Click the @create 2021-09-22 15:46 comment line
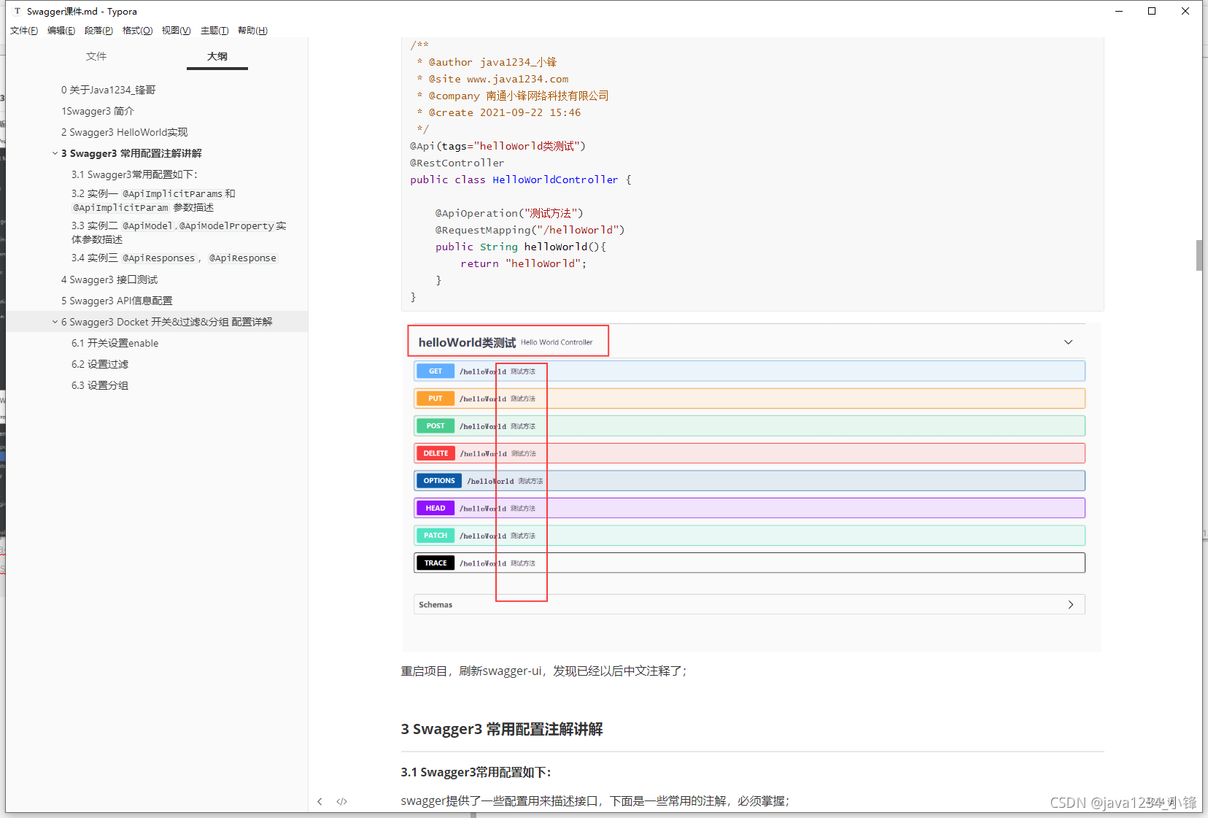Viewport: 1208px width, 818px height. pos(499,112)
